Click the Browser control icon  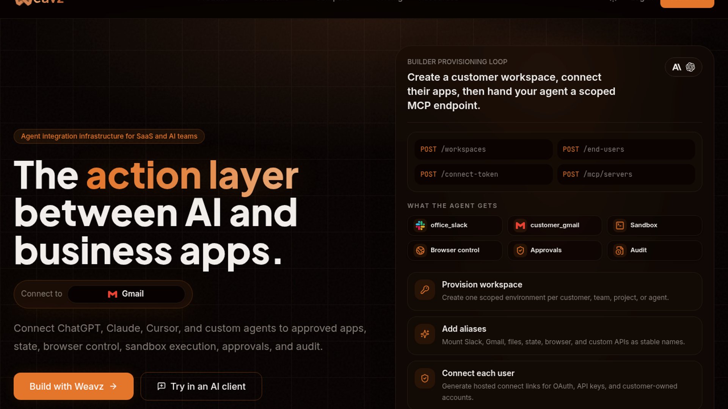pos(420,250)
